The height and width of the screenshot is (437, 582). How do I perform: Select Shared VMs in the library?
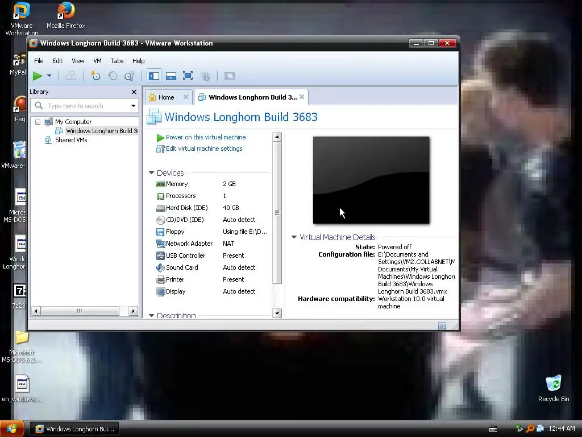[71, 140]
